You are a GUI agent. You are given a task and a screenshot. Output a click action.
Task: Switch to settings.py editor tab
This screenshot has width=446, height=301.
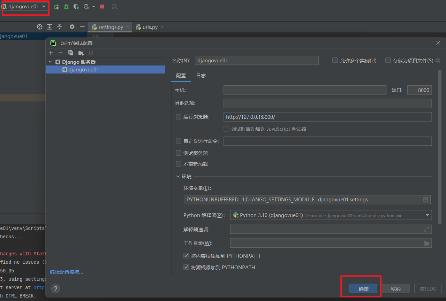(x=110, y=27)
